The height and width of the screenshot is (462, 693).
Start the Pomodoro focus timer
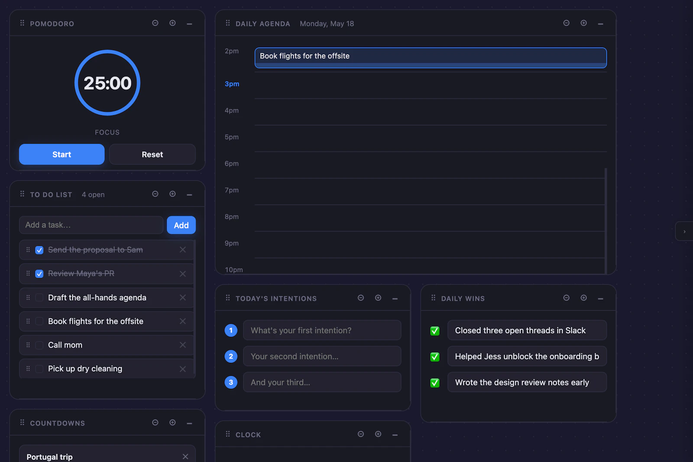pyautogui.click(x=62, y=154)
